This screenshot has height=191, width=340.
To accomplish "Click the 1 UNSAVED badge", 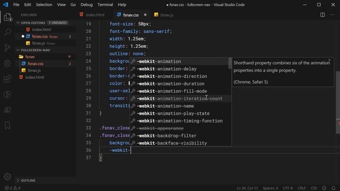I will click(x=57, y=23).
